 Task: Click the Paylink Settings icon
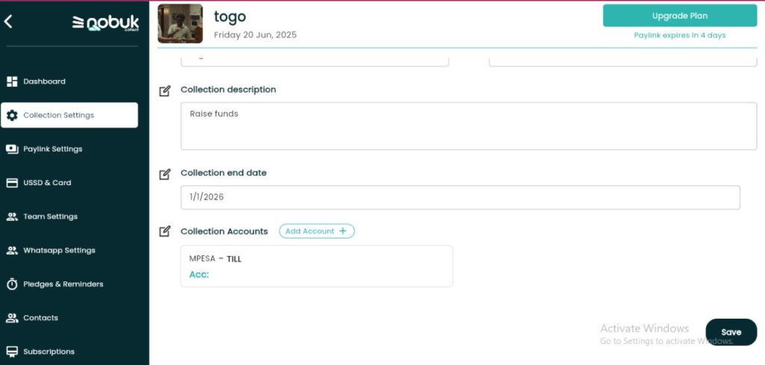12,149
